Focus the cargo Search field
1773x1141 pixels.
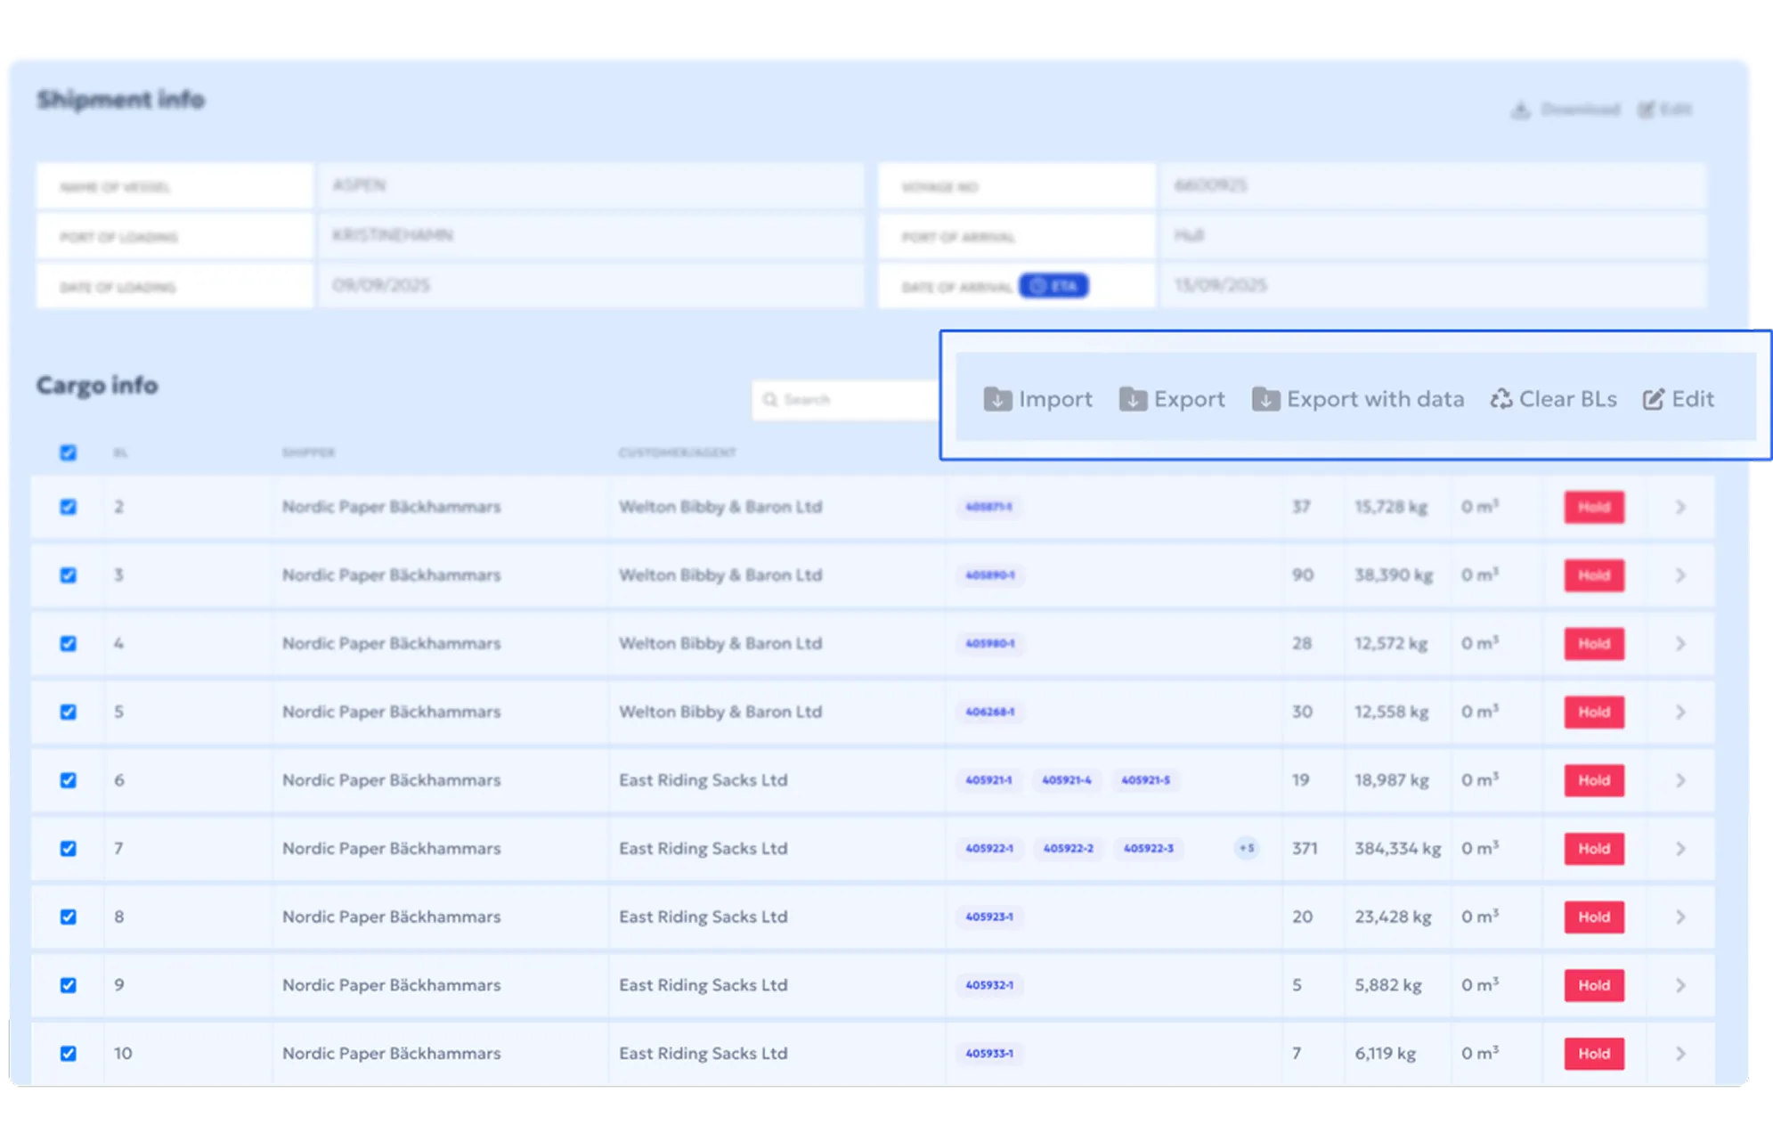click(846, 400)
